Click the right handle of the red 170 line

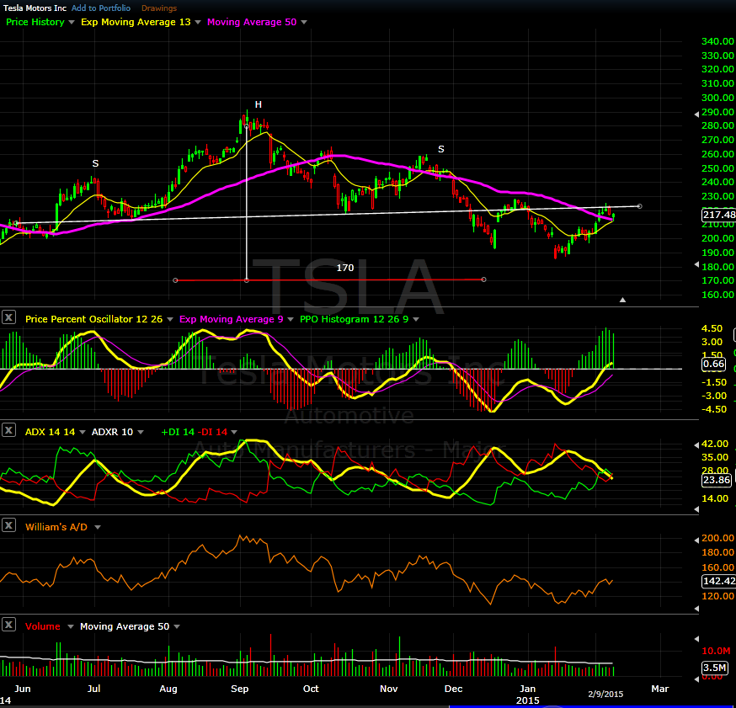click(x=483, y=279)
